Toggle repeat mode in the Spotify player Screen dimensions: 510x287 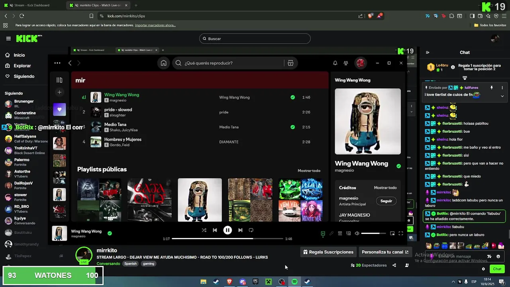point(251,230)
